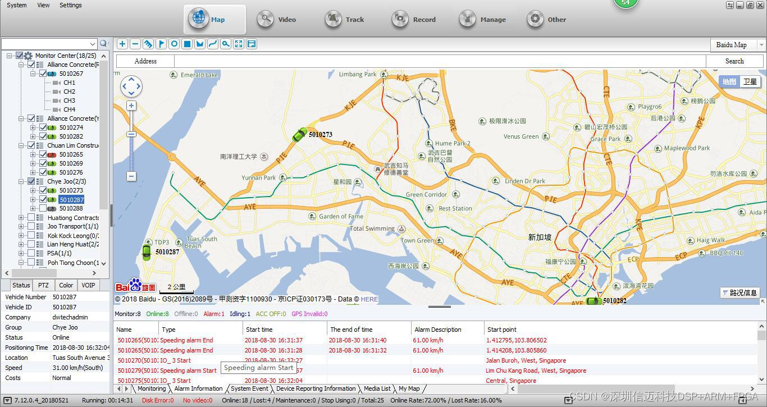Switch to the Alarm Information tab

click(x=198, y=388)
